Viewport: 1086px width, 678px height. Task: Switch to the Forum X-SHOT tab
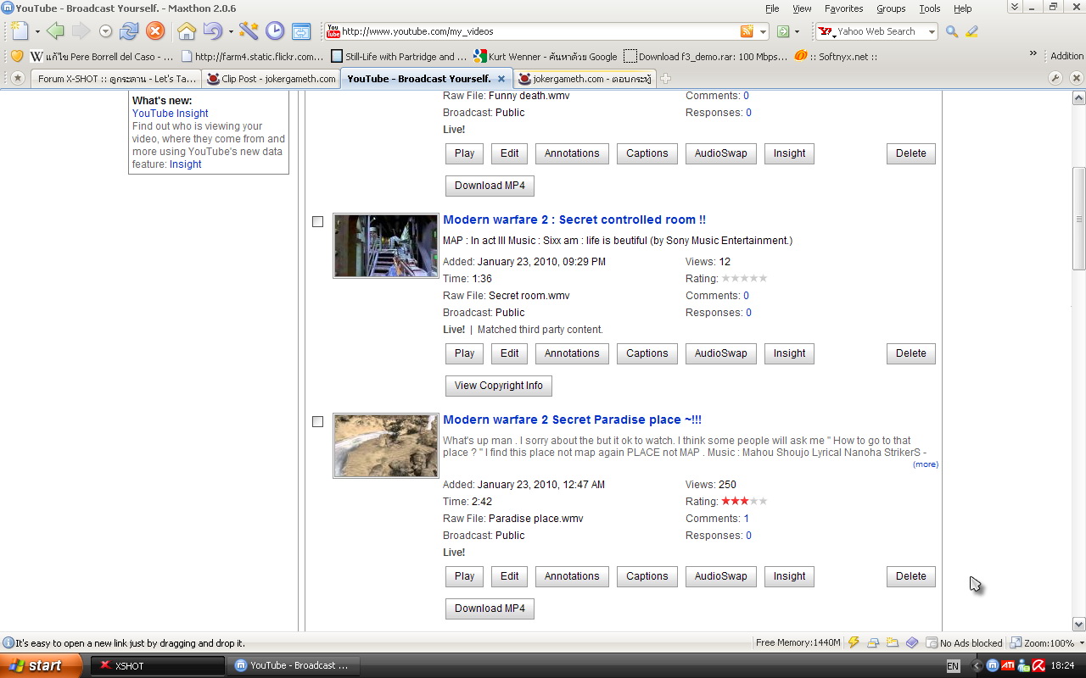[116, 79]
